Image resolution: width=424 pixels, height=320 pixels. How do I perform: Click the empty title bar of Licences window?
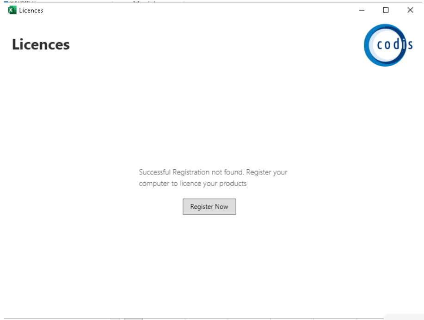pyautogui.click(x=189, y=10)
